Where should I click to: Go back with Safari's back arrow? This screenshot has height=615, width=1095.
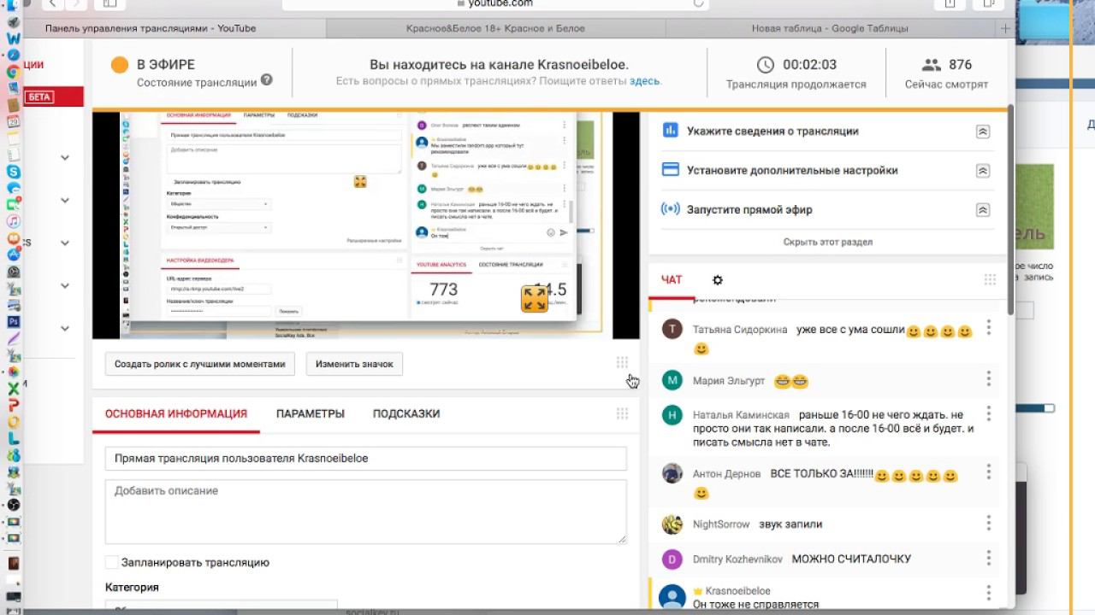point(52,3)
